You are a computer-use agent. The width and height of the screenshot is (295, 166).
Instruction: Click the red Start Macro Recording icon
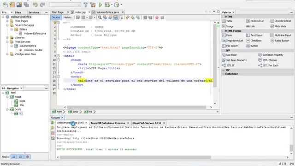[157, 18]
